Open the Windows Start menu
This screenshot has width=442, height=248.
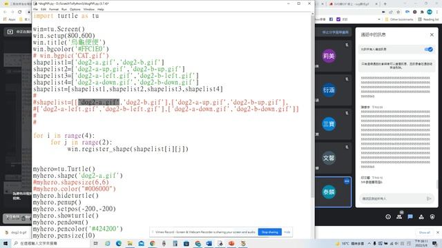pos(5,243)
